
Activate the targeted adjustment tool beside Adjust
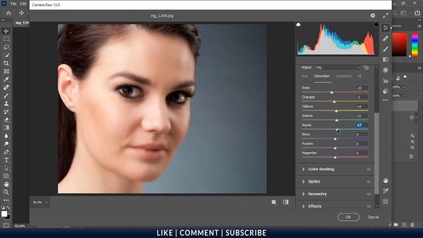[x=367, y=67]
